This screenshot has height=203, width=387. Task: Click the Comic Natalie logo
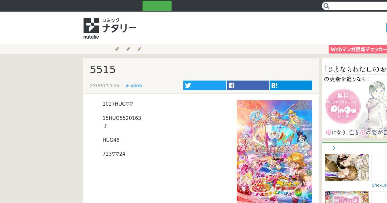click(x=110, y=28)
